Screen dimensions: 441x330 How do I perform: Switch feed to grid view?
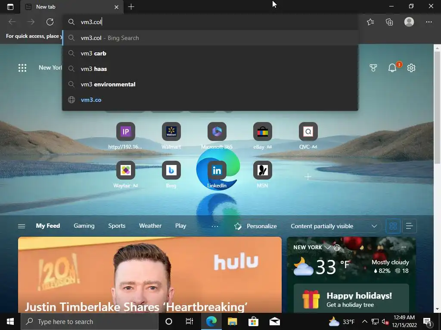(393, 226)
